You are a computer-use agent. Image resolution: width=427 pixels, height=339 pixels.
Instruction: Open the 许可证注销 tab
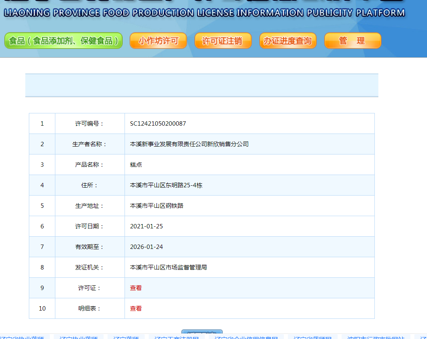coord(223,41)
